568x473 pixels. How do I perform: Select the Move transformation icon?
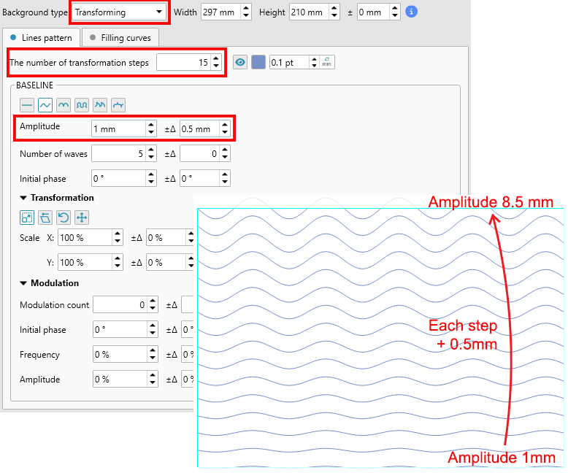coord(82,217)
